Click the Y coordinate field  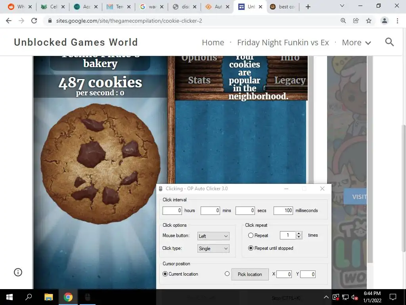308,274
